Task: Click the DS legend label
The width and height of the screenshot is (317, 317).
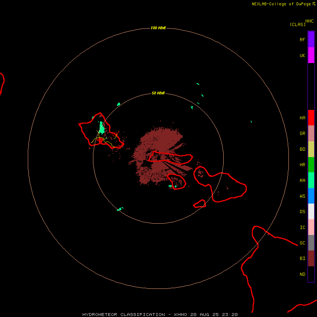Action: tap(302, 212)
